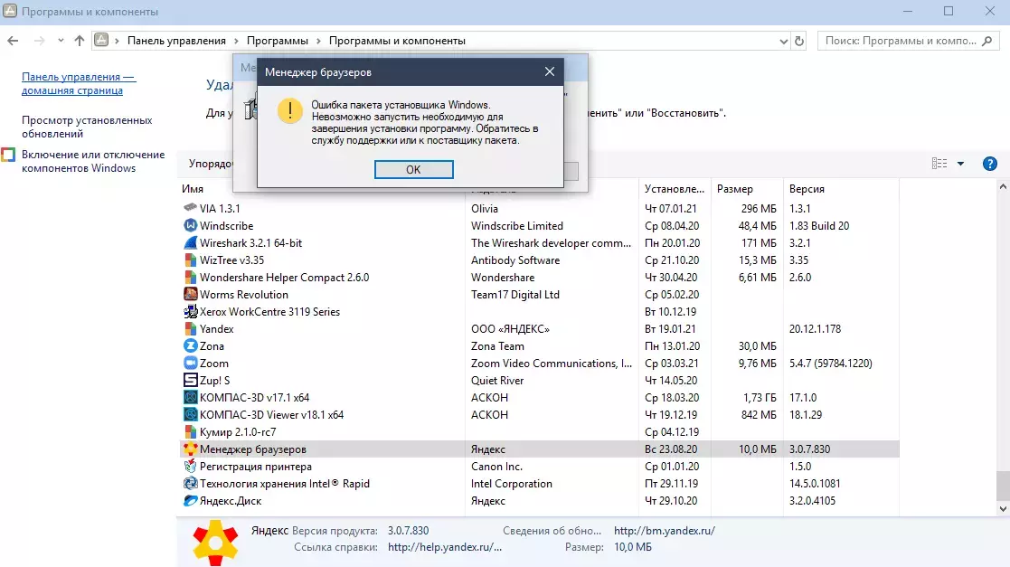Click the search magnifier icon
The height and width of the screenshot is (567, 1010).
[x=986, y=41]
